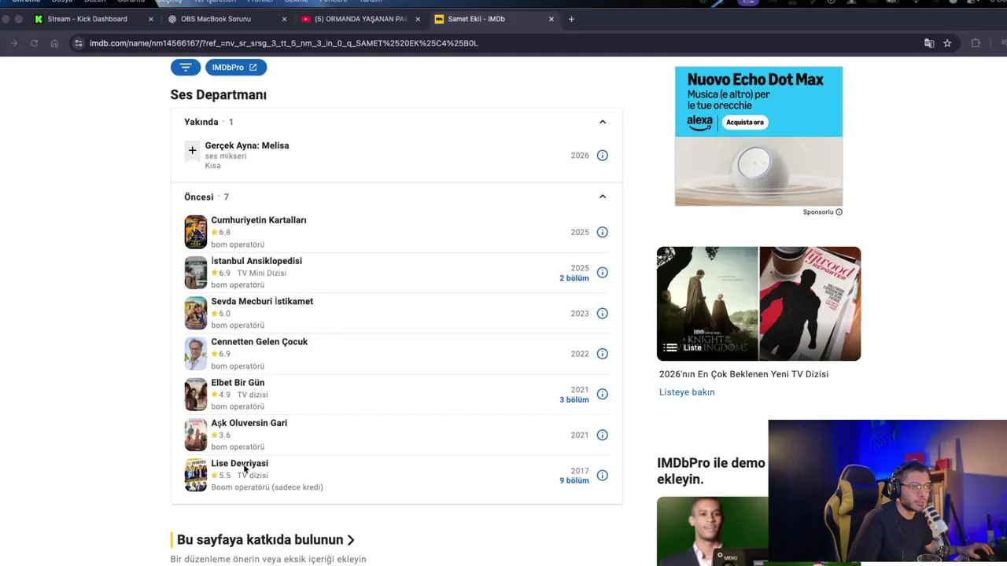Click Aşk Oluversin Gari poster thumbnail
The image size is (1007, 566).
(x=196, y=435)
